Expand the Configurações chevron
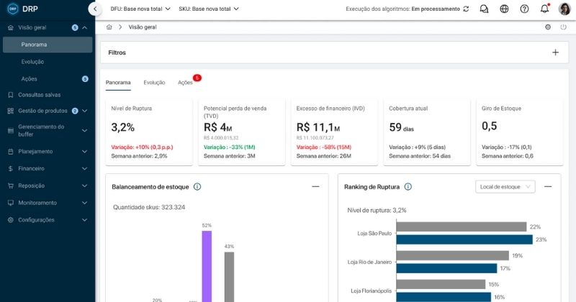The image size is (576, 302). click(84, 220)
